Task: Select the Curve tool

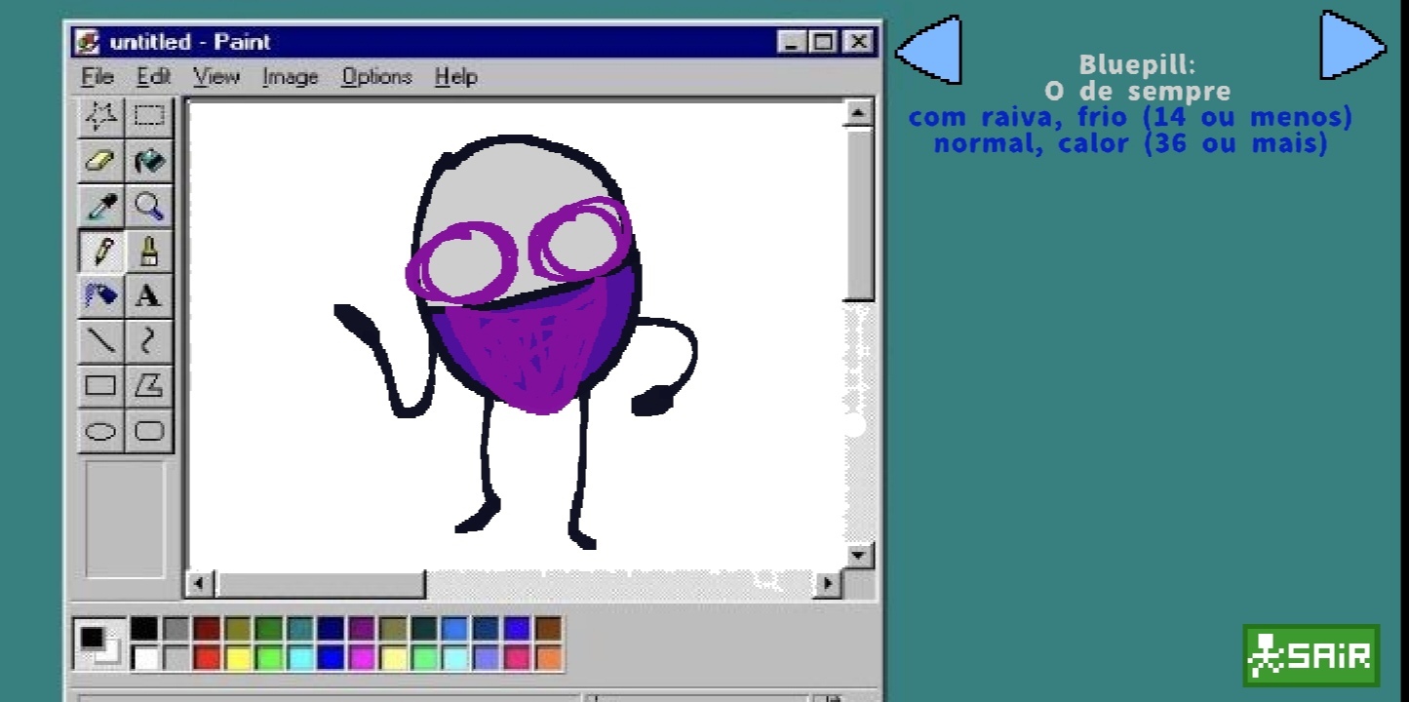Action: pos(149,340)
